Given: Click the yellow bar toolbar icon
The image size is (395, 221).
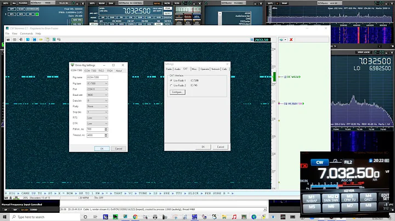Looking at the screenshot, I should pos(41,40).
